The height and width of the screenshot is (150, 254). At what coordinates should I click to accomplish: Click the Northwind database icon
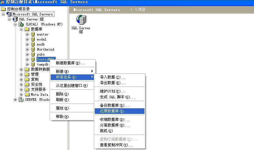pyautogui.click(x=33, y=49)
